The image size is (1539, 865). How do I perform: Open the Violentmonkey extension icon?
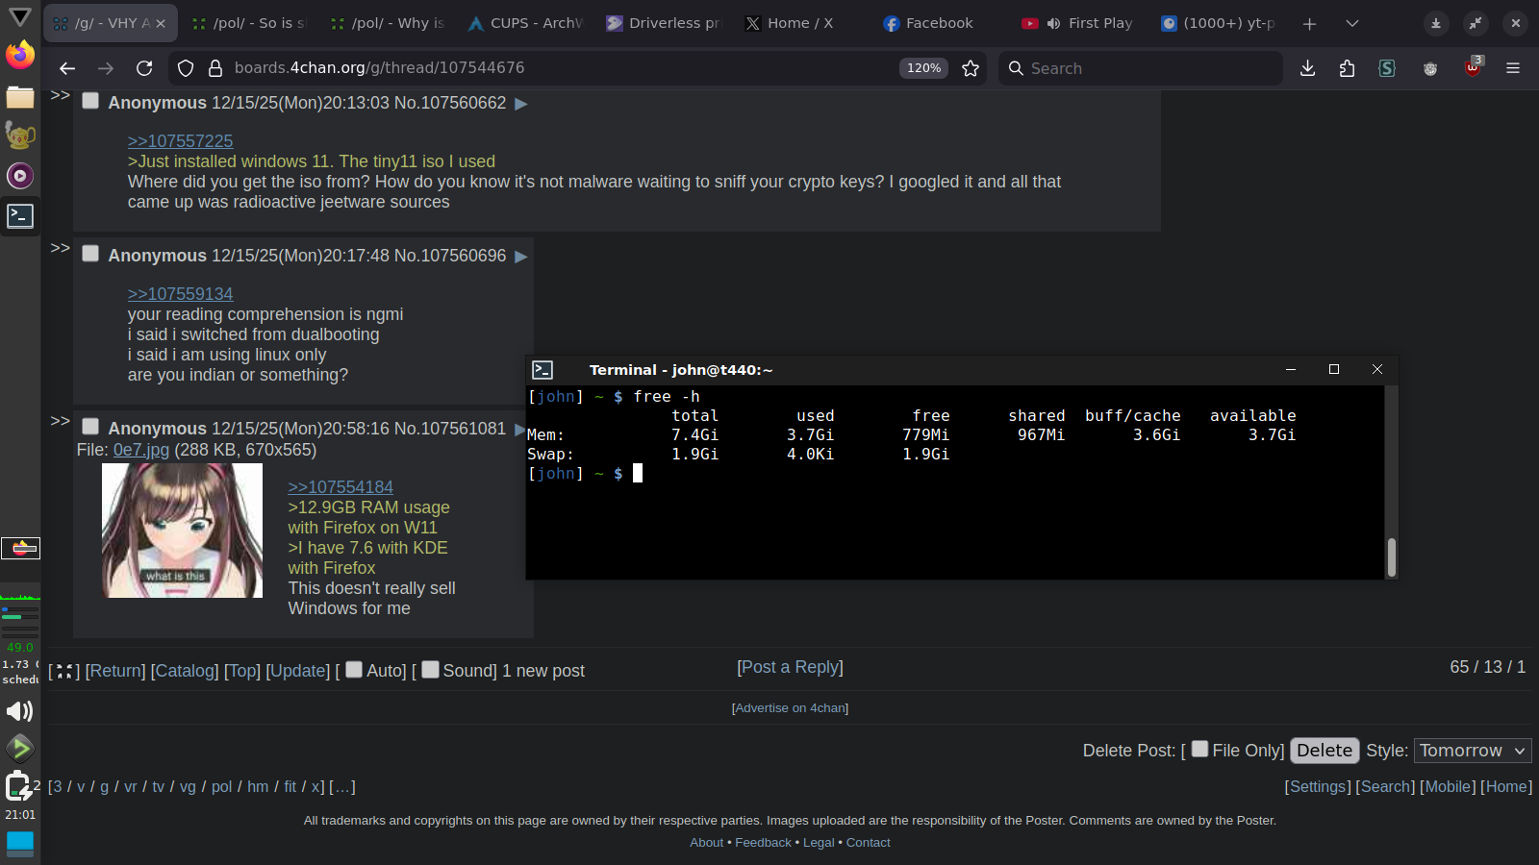(1430, 68)
